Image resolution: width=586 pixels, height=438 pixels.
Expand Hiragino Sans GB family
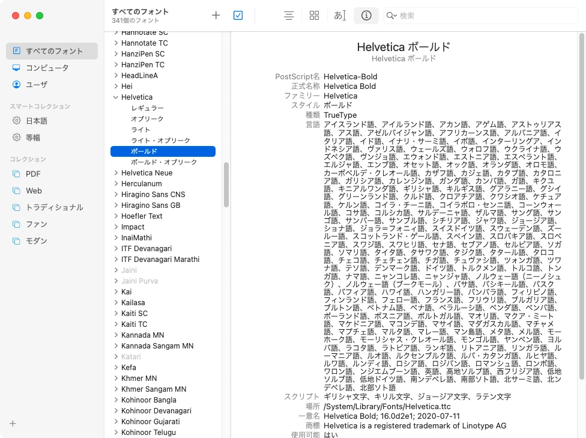(116, 205)
